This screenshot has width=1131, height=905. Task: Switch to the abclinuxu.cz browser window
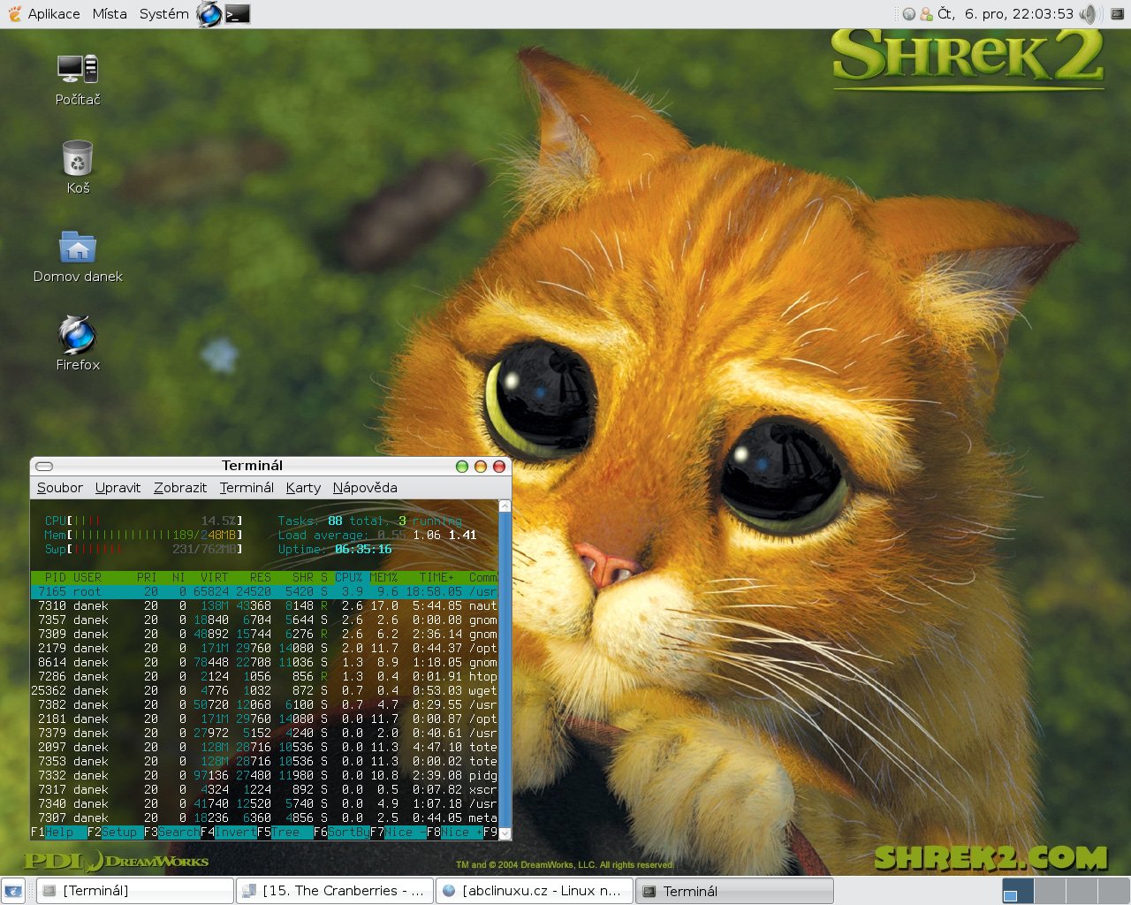coord(535,891)
